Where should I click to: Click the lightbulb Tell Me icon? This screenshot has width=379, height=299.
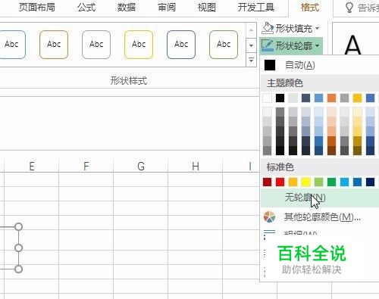[349, 8]
